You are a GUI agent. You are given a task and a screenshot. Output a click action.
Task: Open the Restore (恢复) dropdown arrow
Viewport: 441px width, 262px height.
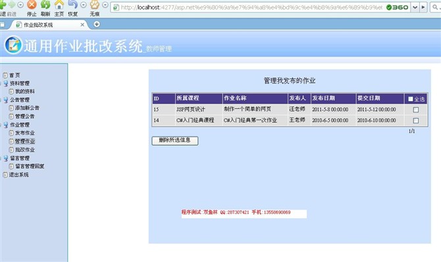click(x=84, y=5)
